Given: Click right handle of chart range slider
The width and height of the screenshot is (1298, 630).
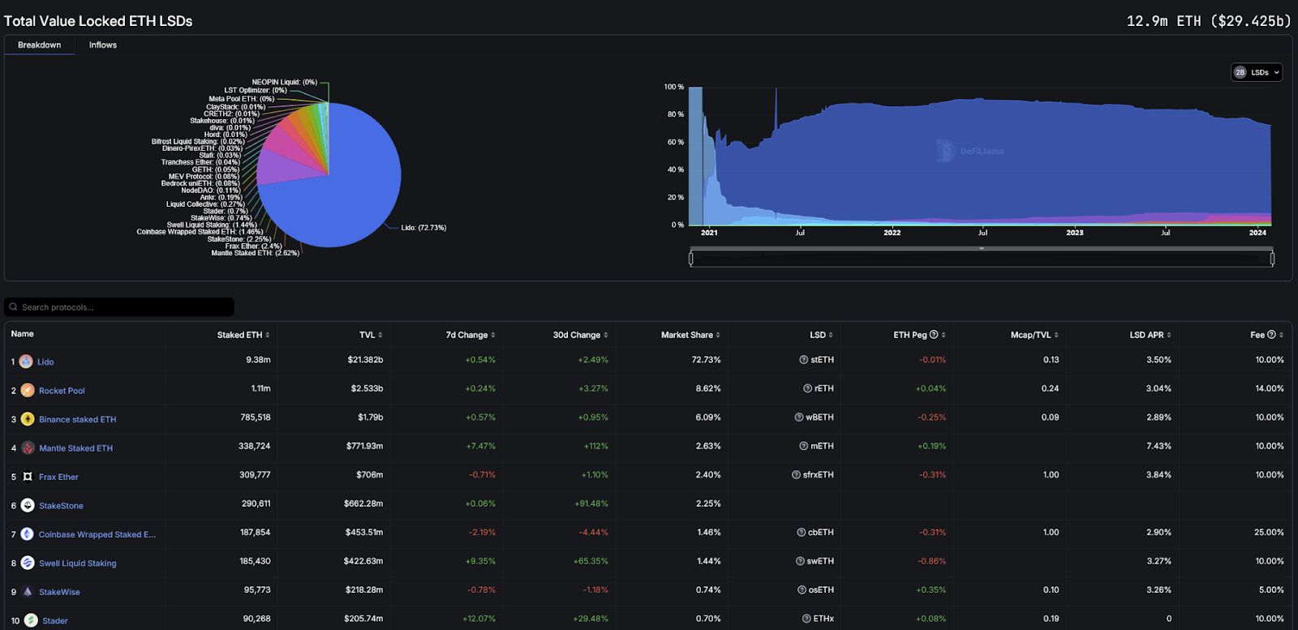Looking at the screenshot, I should 1272,259.
